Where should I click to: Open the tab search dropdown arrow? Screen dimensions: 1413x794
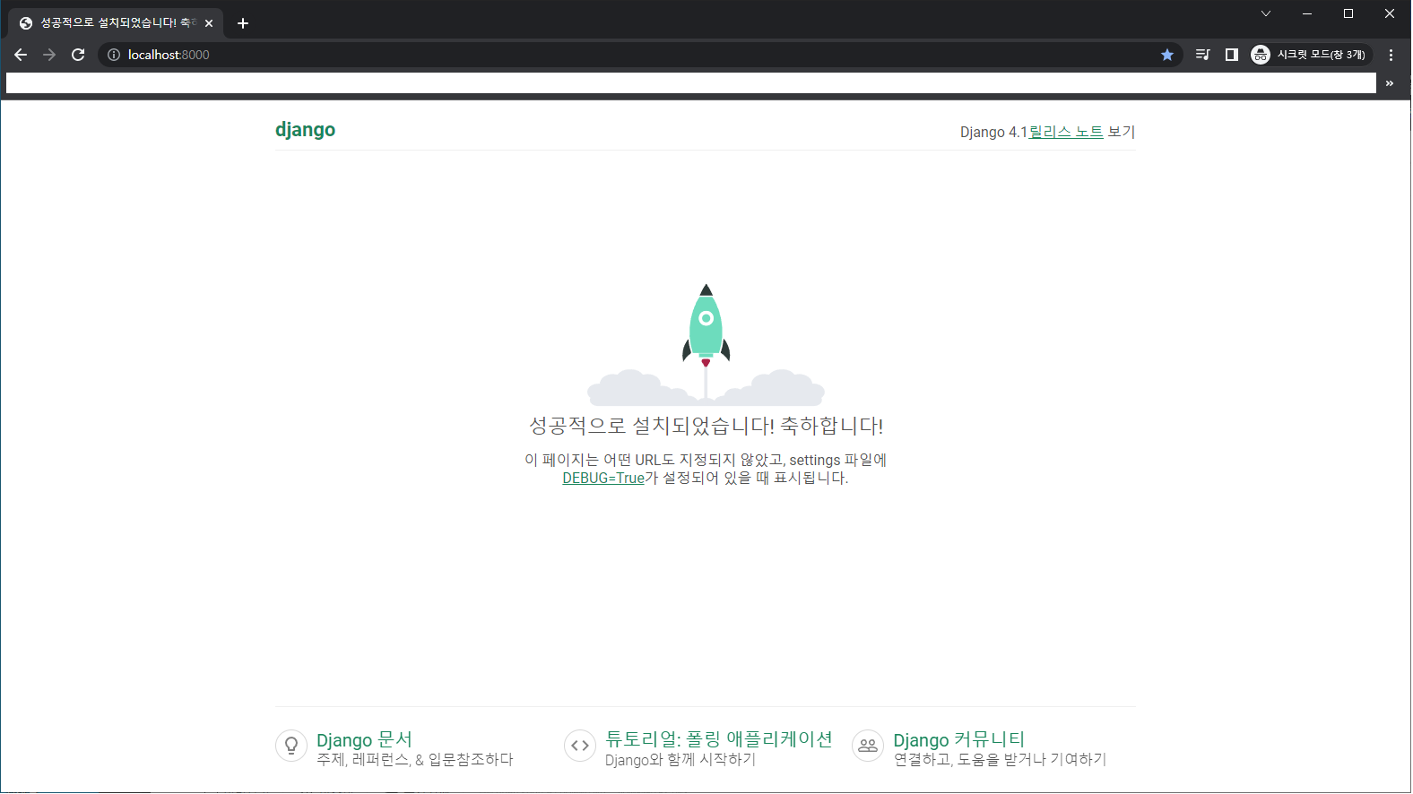[x=1266, y=13]
